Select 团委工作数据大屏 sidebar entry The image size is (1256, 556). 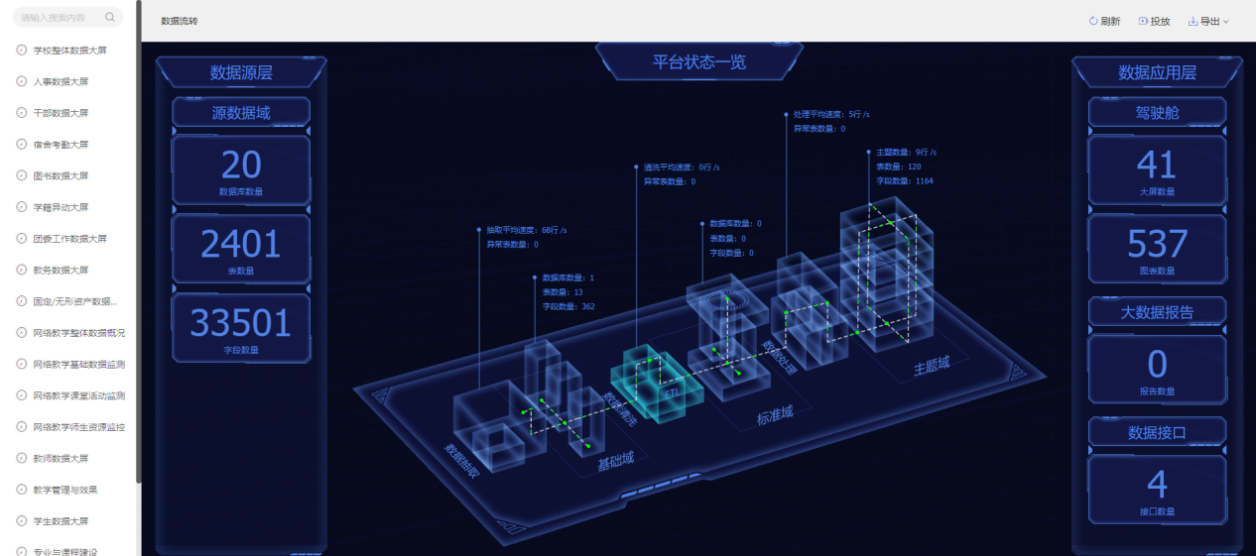pyautogui.click(x=68, y=239)
